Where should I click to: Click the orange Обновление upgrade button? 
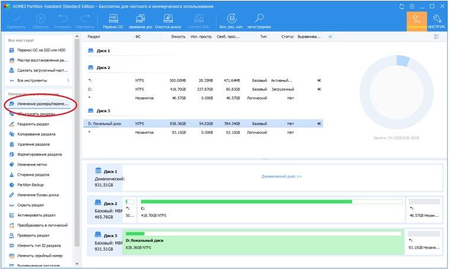[417, 21]
